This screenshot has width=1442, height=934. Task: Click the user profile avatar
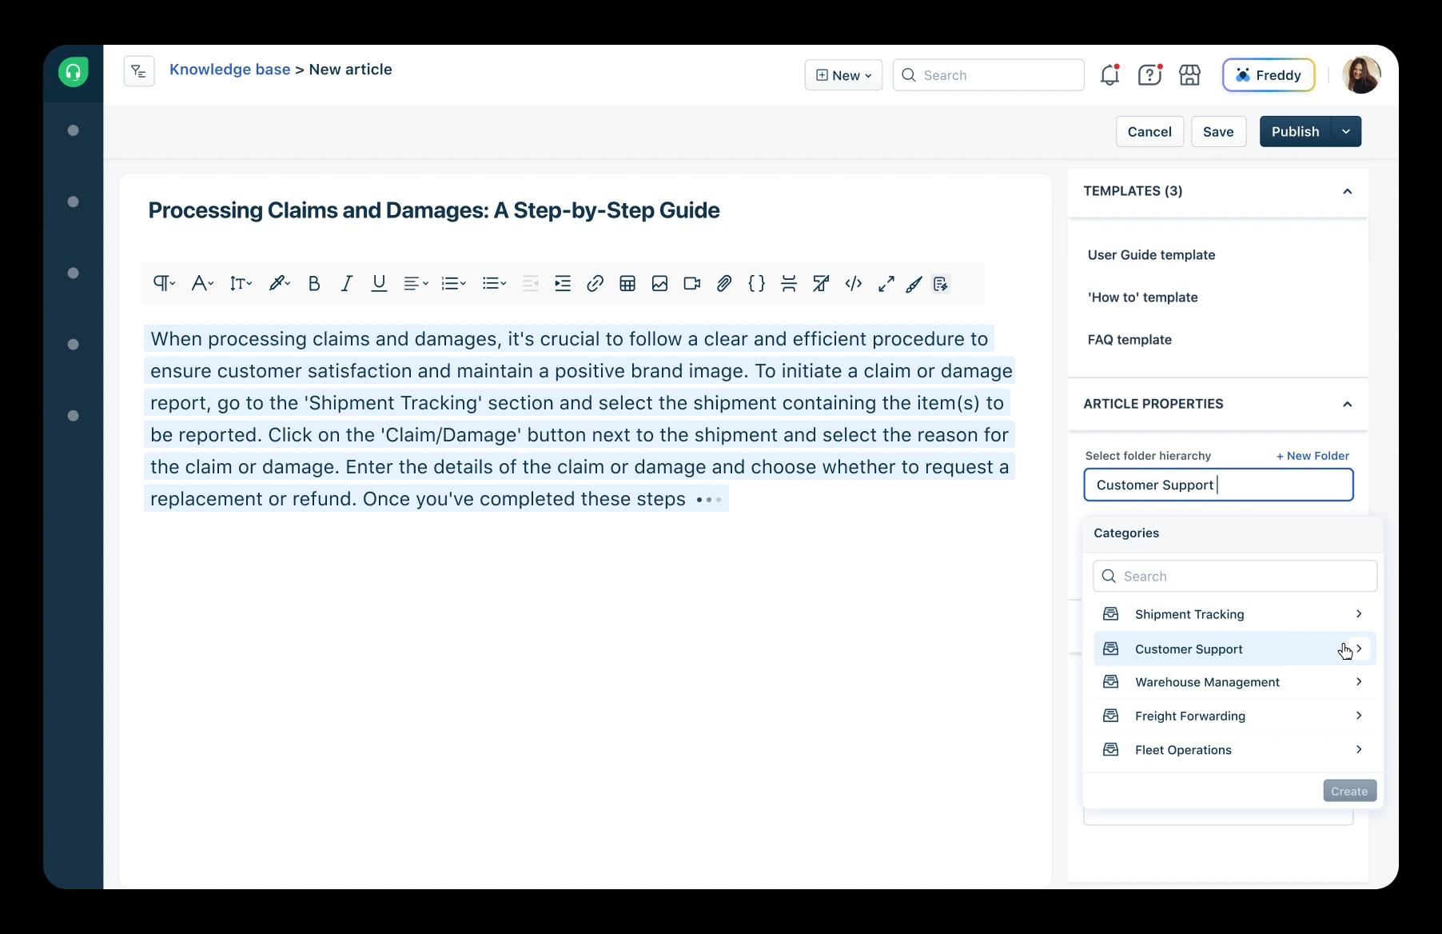point(1361,74)
